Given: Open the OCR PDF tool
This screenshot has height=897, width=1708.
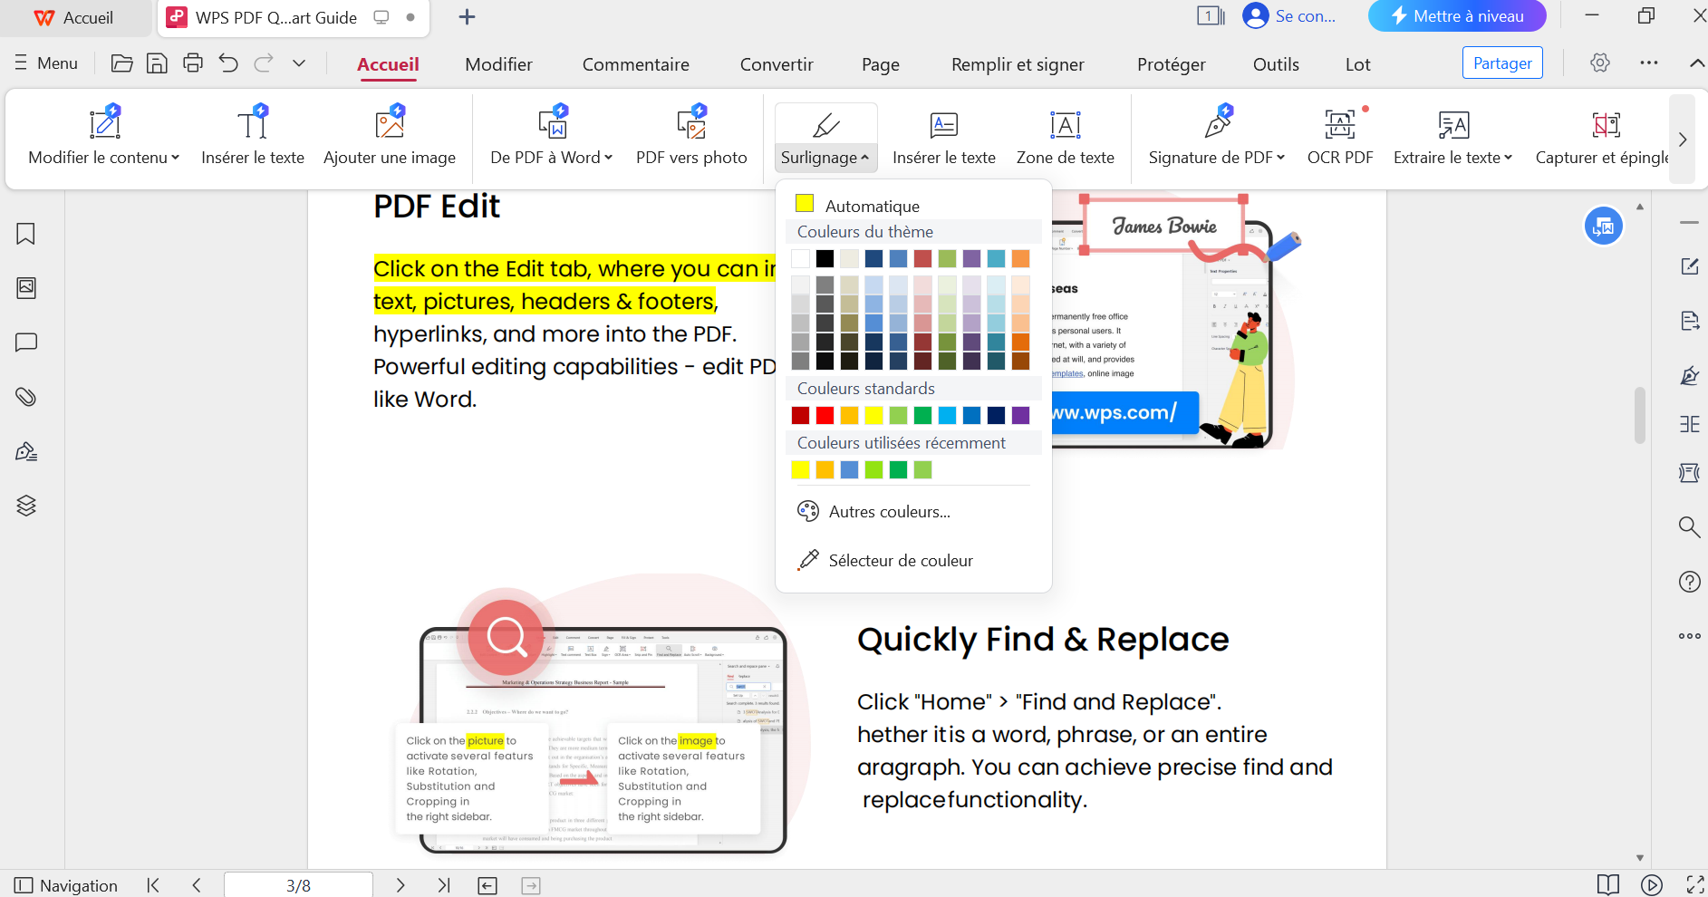Looking at the screenshot, I should [1339, 137].
